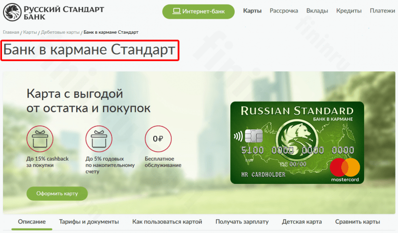Click the Mastercard logo on the card

click(x=345, y=170)
